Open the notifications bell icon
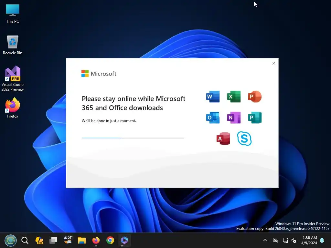 [x=322, y=240]
